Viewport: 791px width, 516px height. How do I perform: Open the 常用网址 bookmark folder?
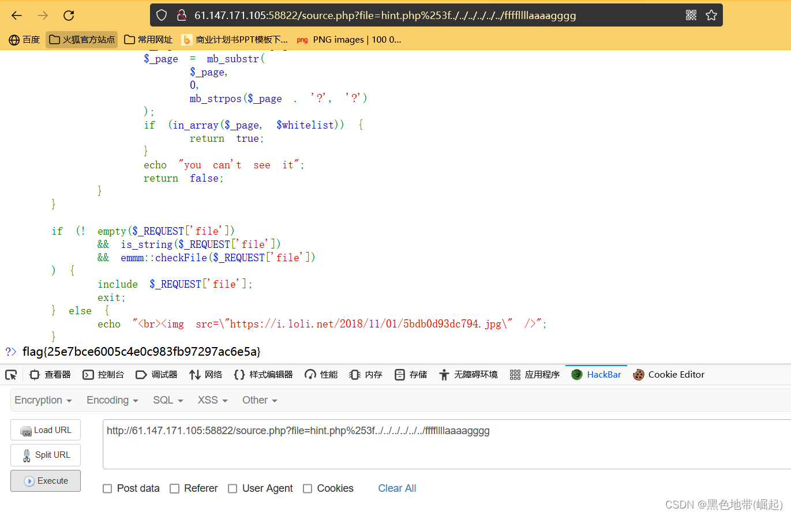[148, 40]
